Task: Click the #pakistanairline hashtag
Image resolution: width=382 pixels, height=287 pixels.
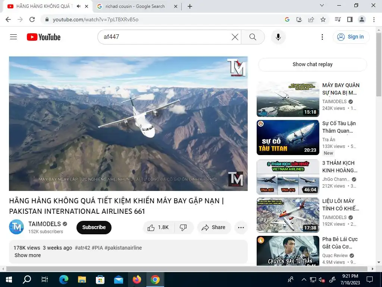Action: [x=123, y=248]
